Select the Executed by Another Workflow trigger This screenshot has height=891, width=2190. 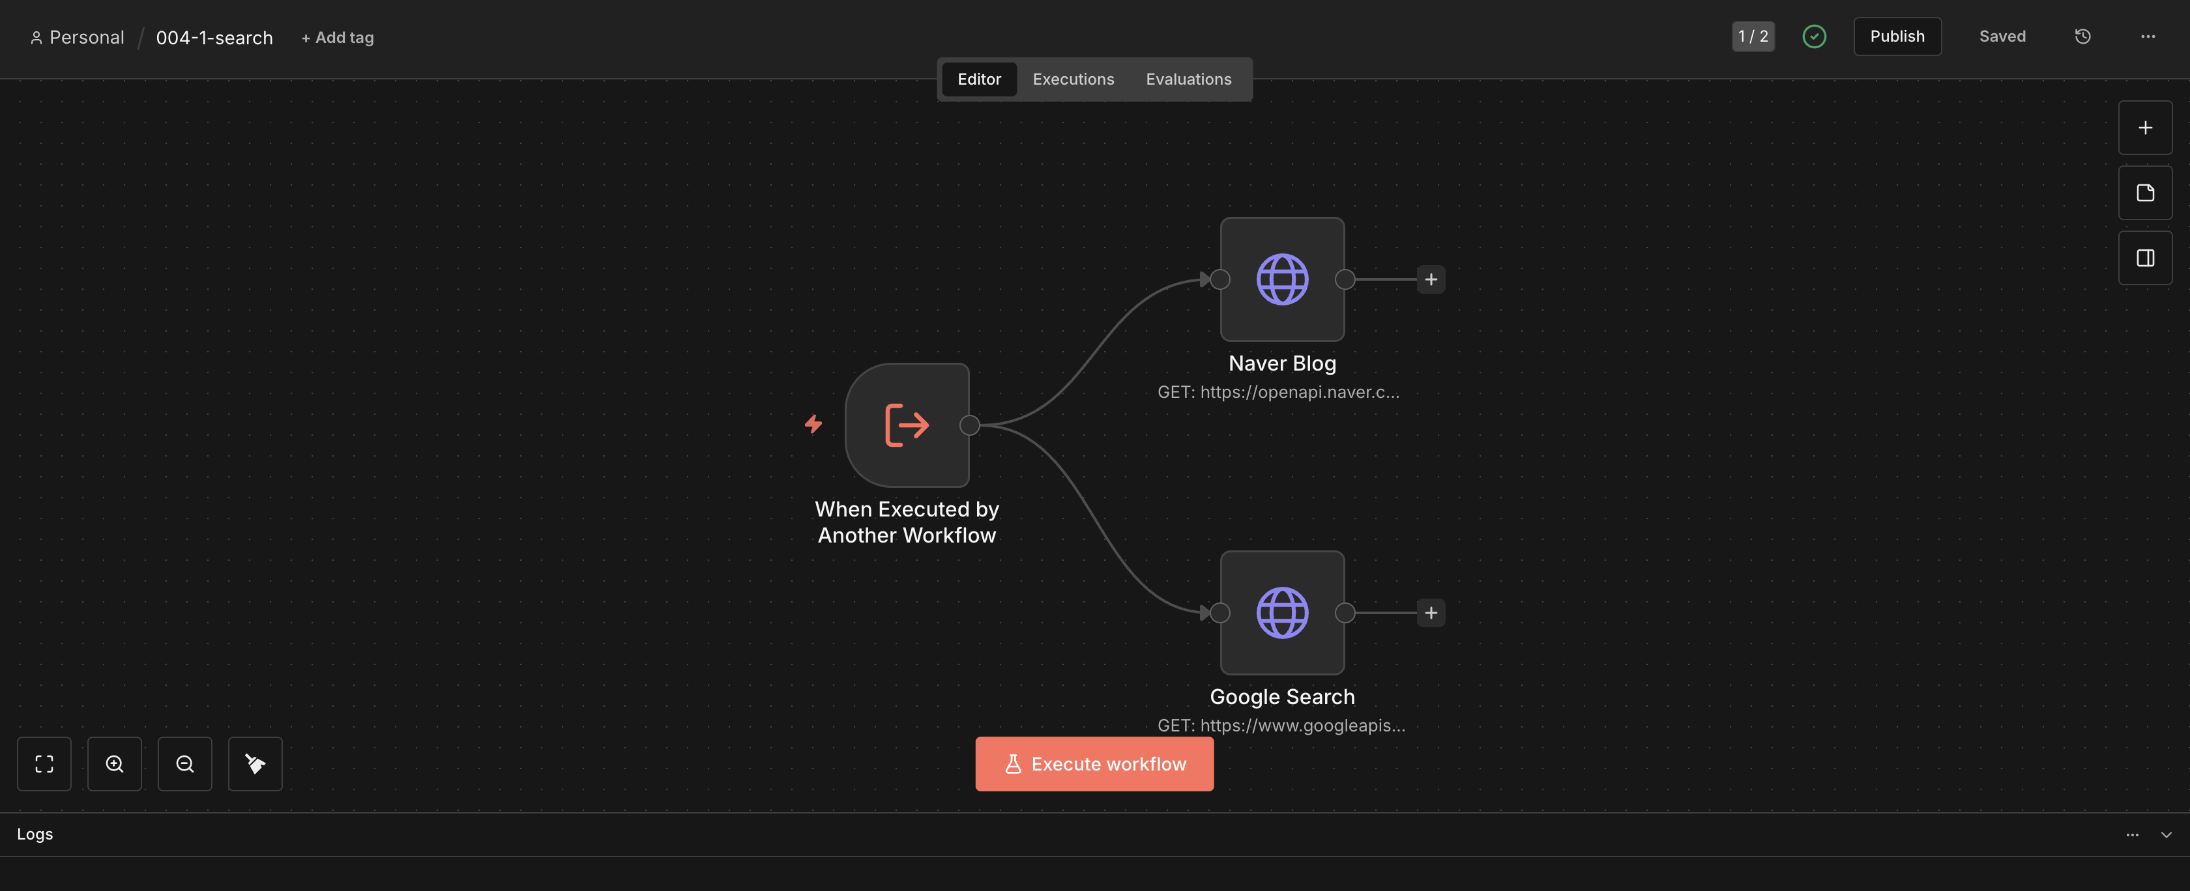906,425
